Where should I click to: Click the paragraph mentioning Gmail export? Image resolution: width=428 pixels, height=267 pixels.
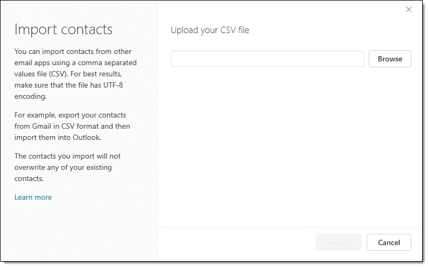(72, 126)
